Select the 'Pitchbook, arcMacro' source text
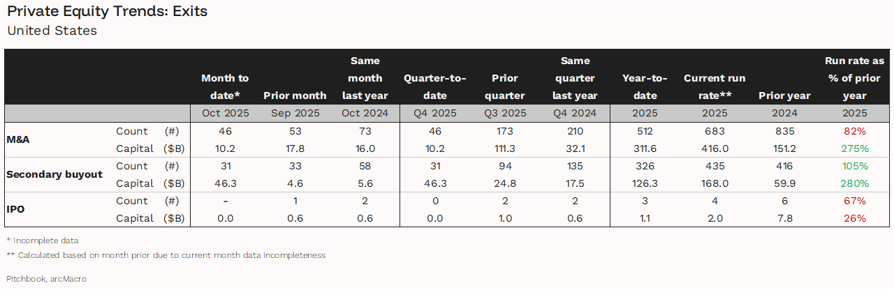Viewport: 894px width, 290px height. pyautogui.click(x=47, y=279)
